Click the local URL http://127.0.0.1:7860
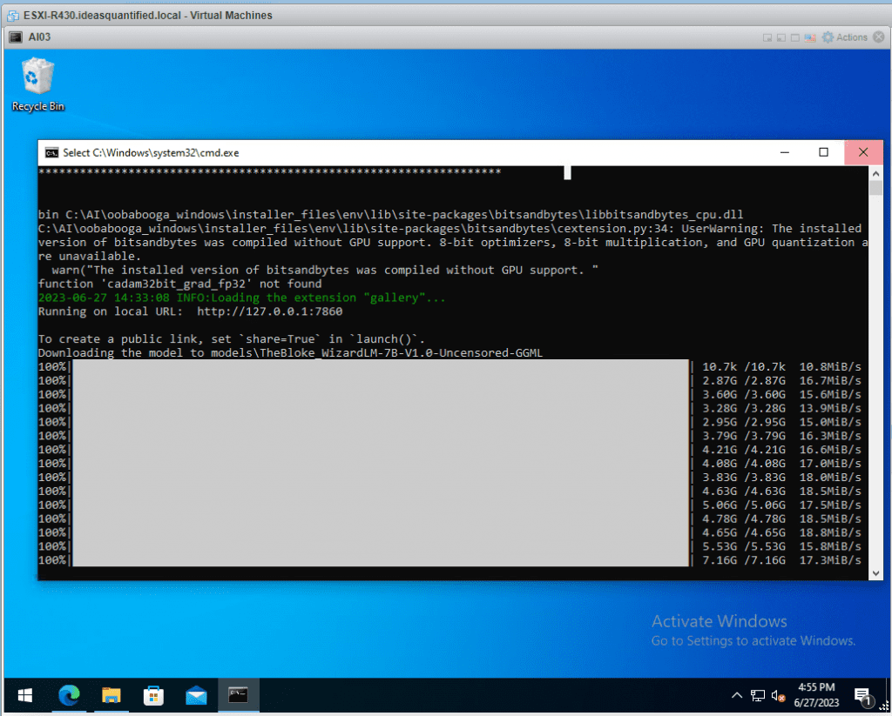 pos(270,311)
